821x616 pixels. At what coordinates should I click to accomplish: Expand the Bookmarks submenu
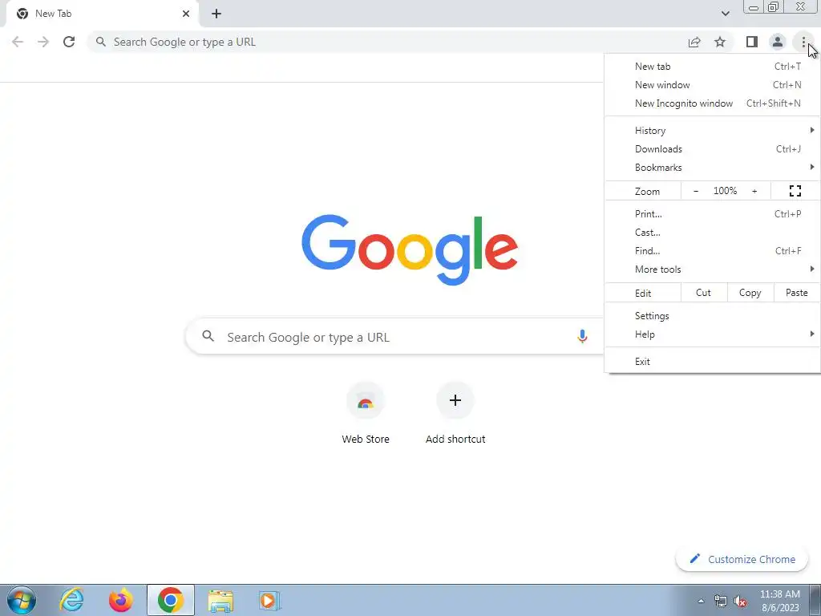coord(712,167)
